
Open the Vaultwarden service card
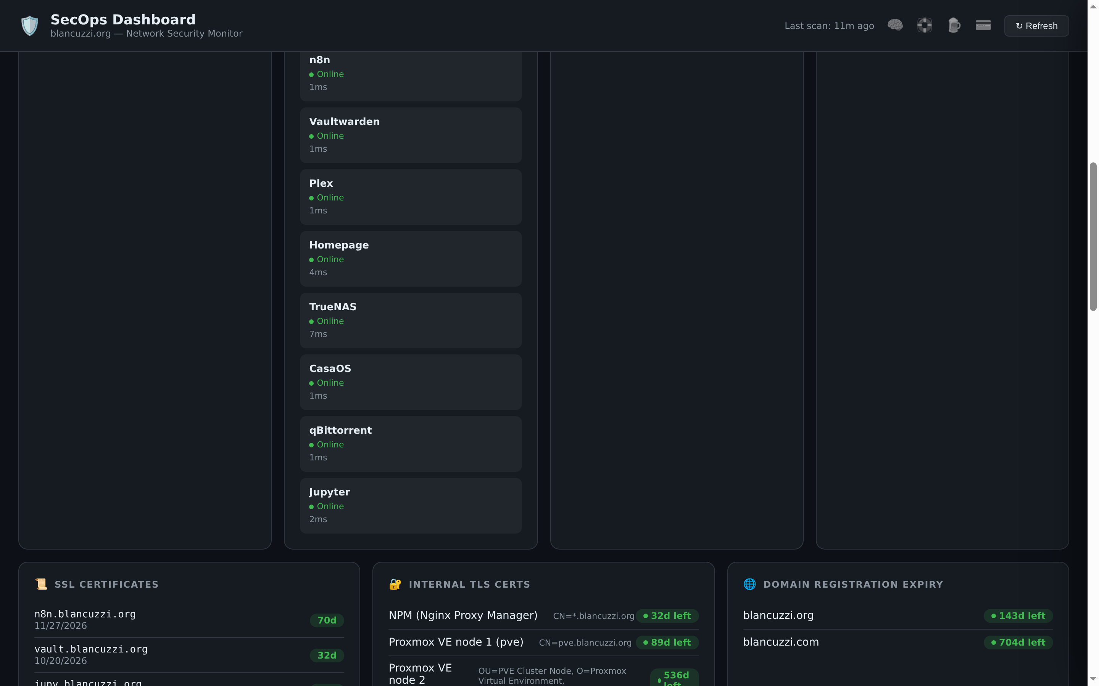[x=411, y=135]
